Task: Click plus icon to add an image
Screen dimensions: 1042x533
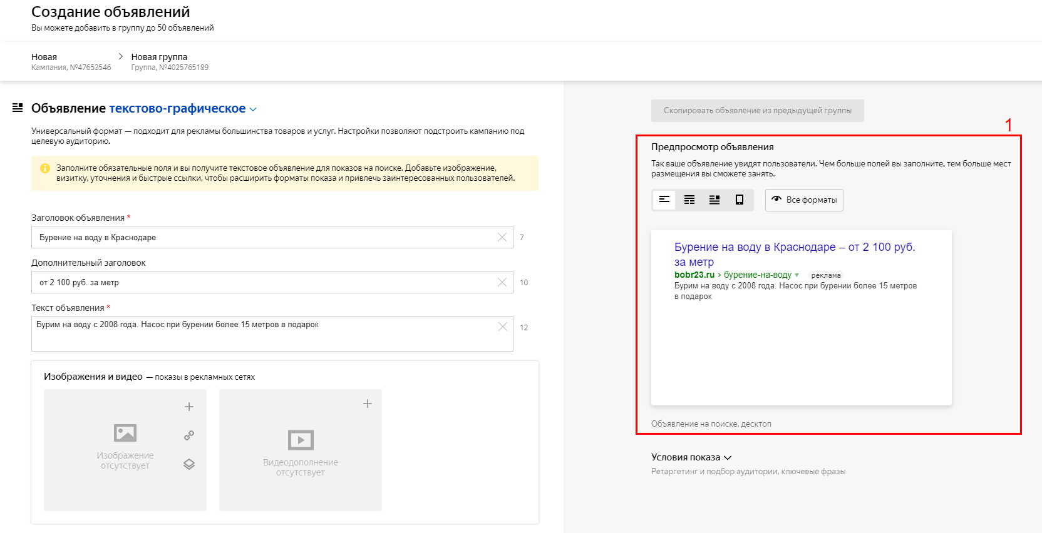Action: [x=189, y=407]
